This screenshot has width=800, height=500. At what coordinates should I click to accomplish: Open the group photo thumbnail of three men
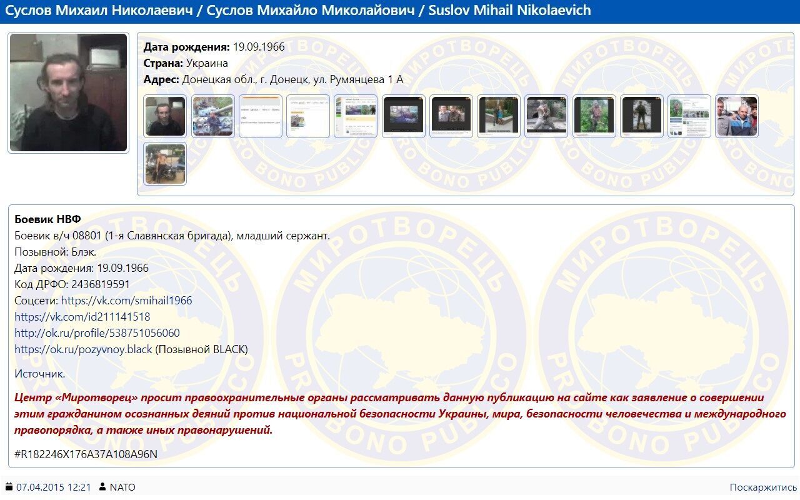tap(737, 116)
